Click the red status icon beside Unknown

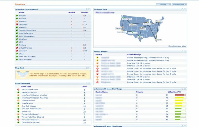(x=17, y=51)
